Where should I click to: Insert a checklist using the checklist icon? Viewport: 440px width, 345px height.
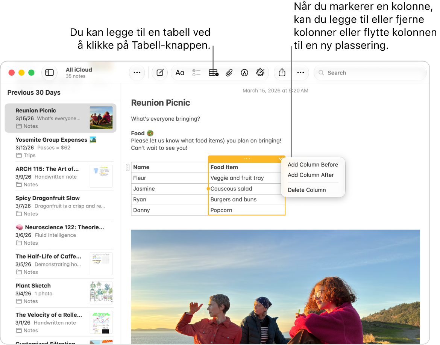tap(196, 73)
